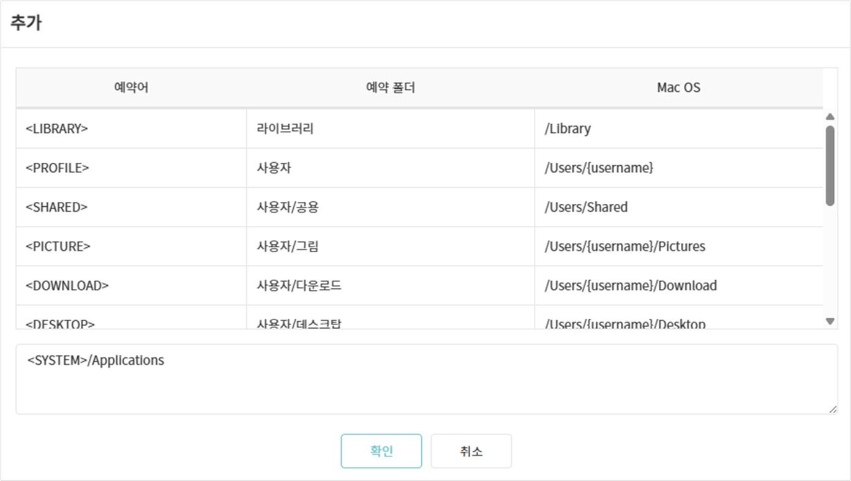The image size is (851, 481).
Task: Click the 확인 confirm button
Action: [381, 451]
